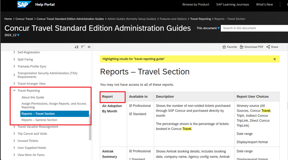
Task: Click the expand-all sort icon in sidebar toolbar
Action: (x=76, y=47)
